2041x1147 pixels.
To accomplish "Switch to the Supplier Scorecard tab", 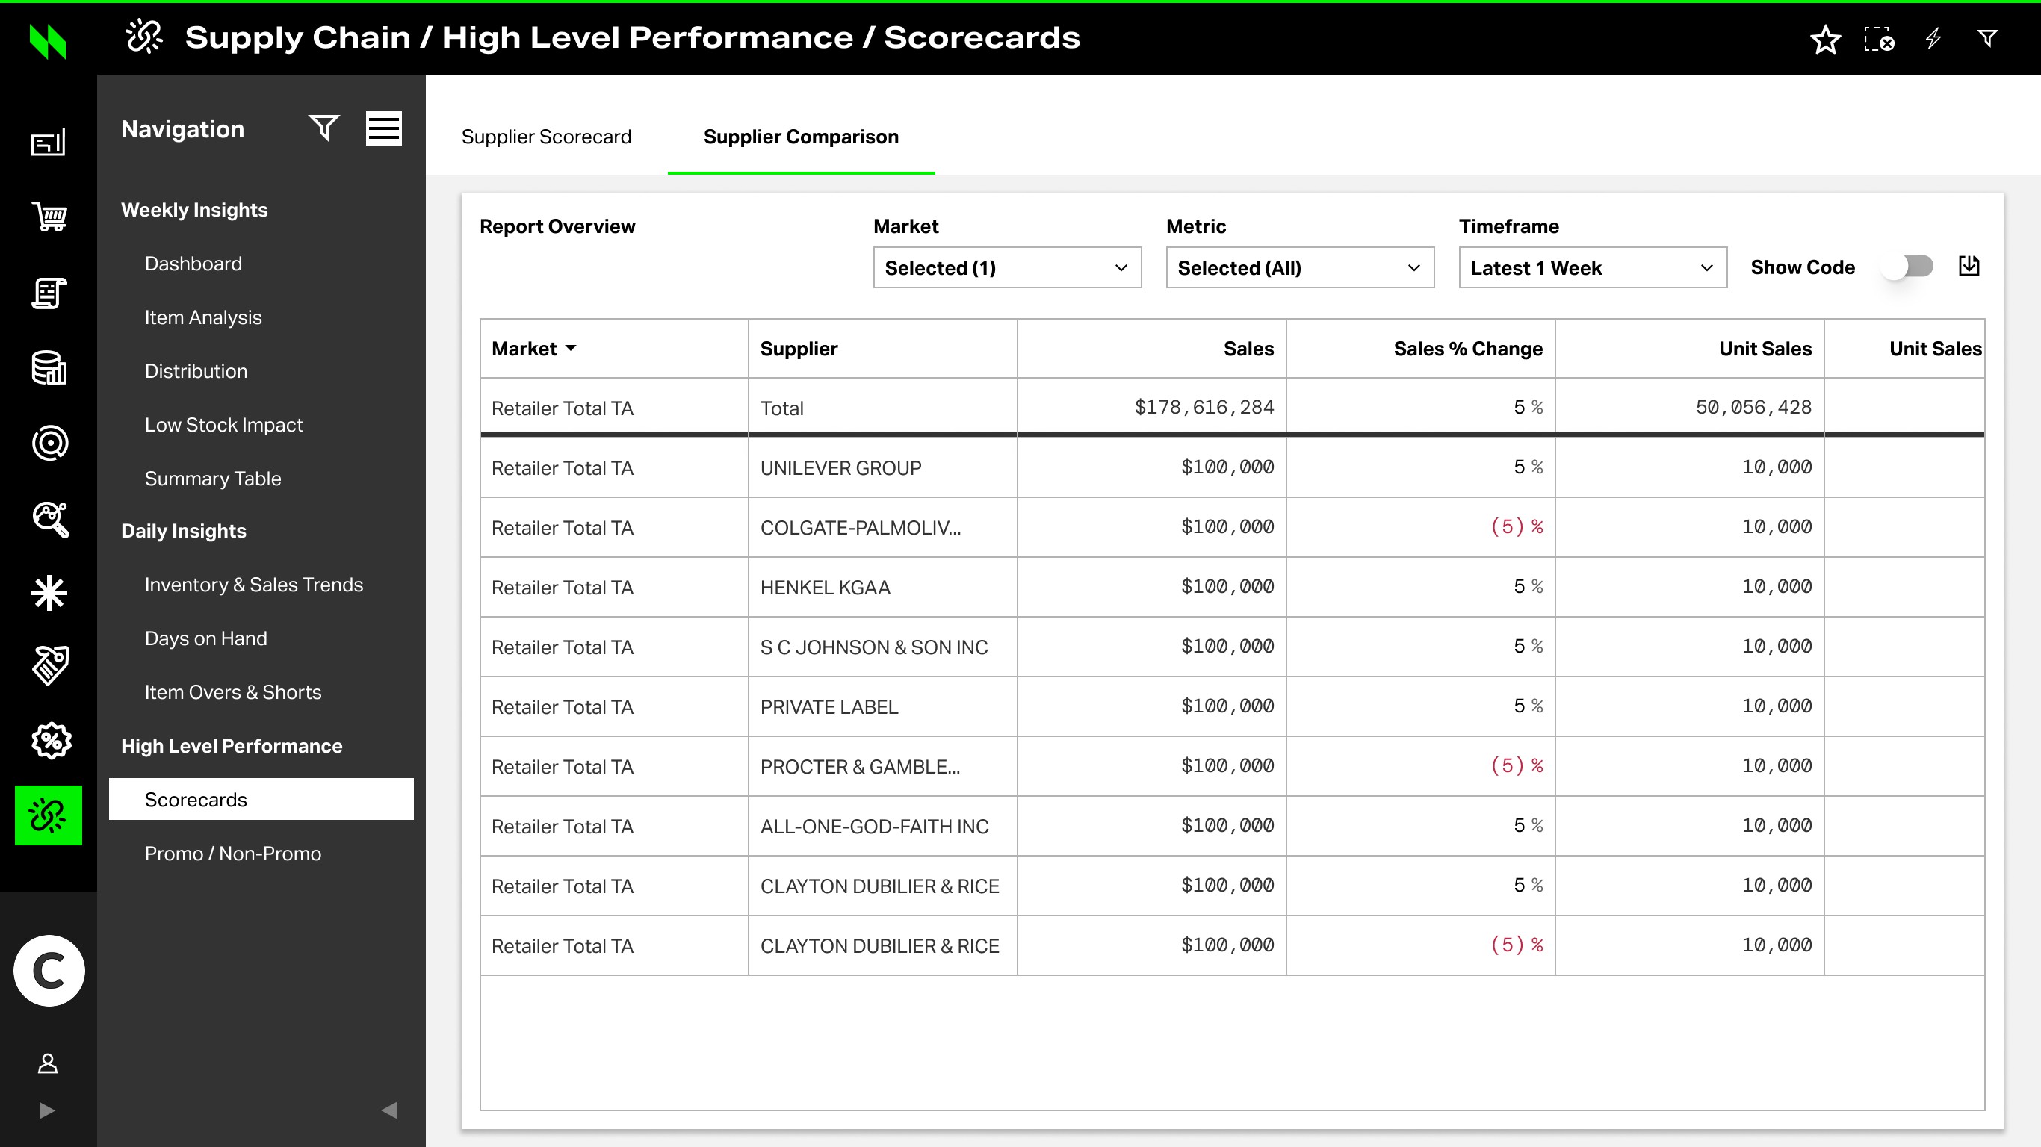I will tap(546, 136).
